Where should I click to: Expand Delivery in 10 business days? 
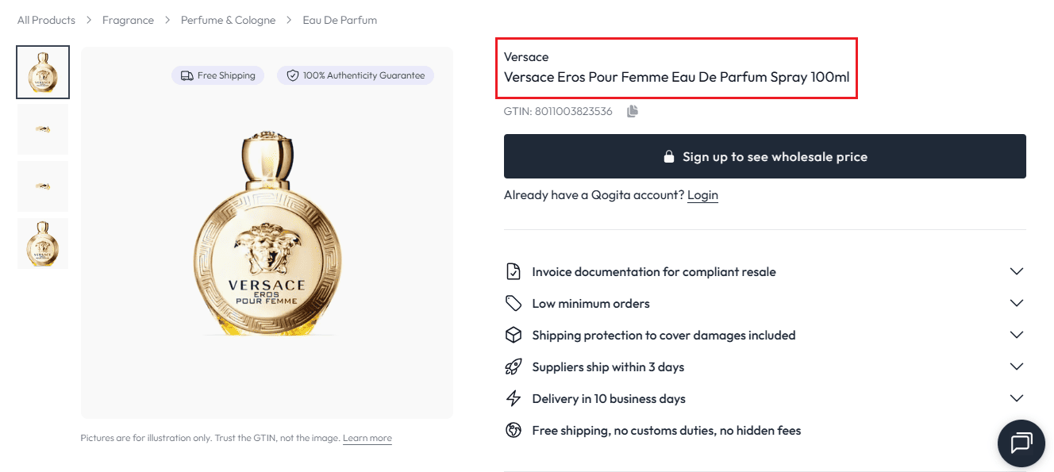tap(1016, 398)
